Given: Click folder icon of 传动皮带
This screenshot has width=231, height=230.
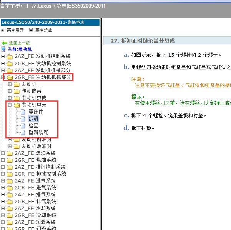Looking at the screenshot, I should (x=17, y=91).
